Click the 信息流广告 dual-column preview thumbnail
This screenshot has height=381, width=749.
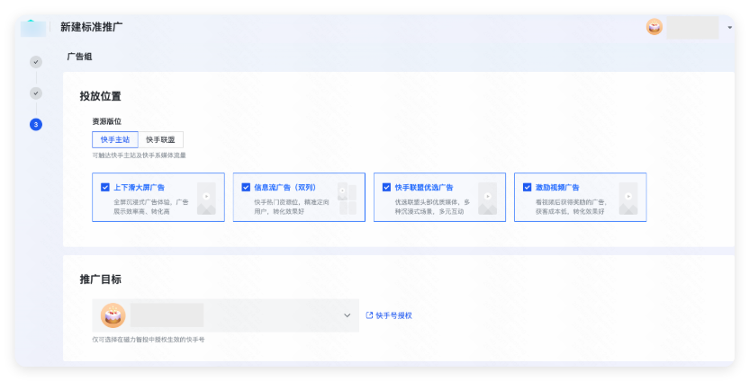(347, 199)
